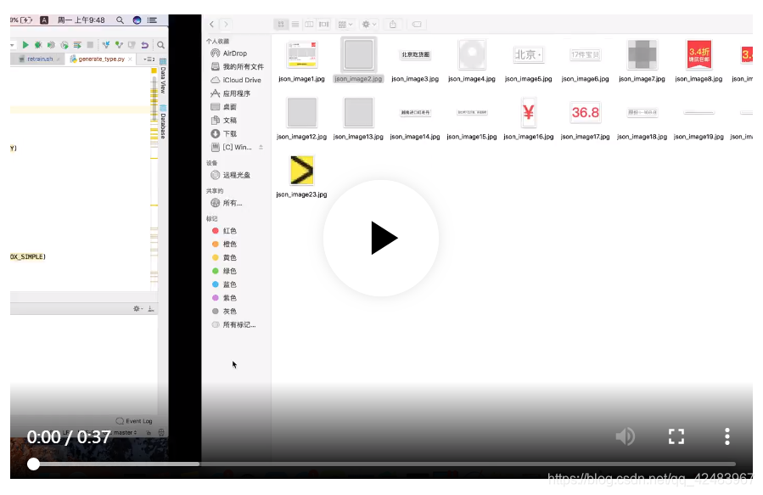
Task: Switch Finder to column view
Action: pos(309,24)
